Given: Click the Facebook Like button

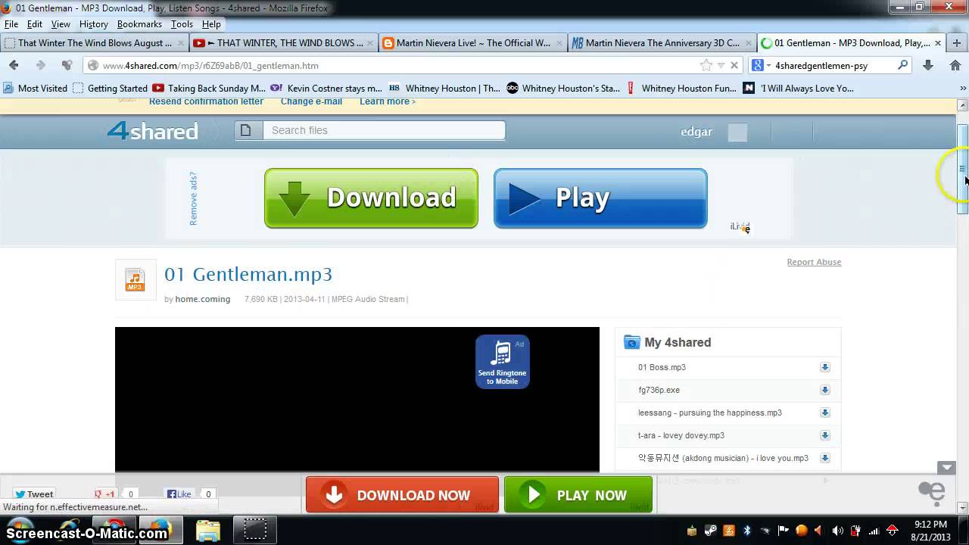Looking at the screenshot, I should point(179,494).
